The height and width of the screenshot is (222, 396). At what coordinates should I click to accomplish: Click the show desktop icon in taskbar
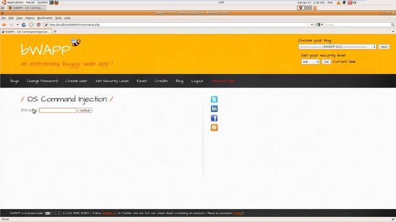click(2, 8)
